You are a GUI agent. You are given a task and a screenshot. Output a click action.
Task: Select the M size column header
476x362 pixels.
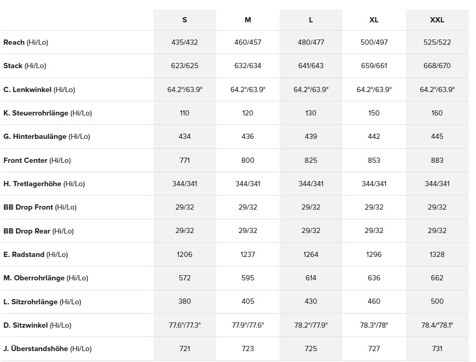coord(248,20)
